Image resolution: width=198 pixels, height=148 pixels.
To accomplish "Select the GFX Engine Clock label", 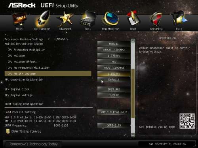I will pyautogui.click(x=17, y=89).
